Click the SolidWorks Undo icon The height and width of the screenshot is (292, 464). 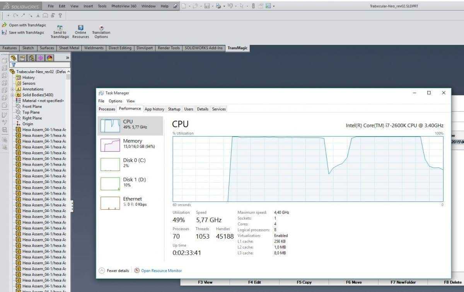point(230,6)
